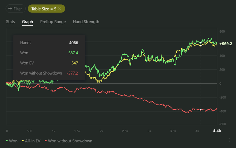Click the green Won legend dot

click(x=7, y=141)
